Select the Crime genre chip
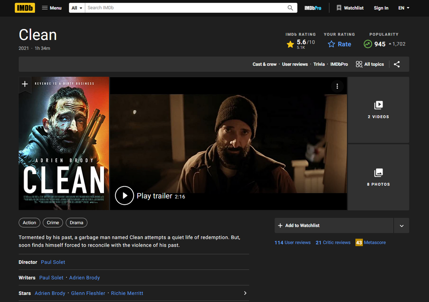This screenshot has height=302, width=429. 53,223
